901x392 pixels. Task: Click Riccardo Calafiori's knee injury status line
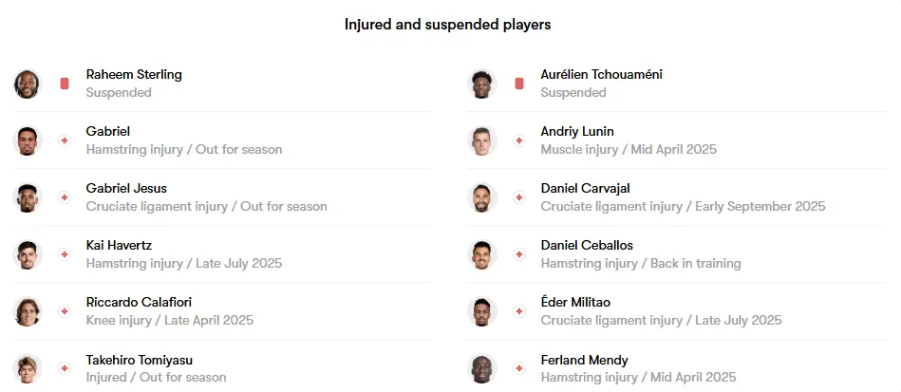(x=170, y=320)
